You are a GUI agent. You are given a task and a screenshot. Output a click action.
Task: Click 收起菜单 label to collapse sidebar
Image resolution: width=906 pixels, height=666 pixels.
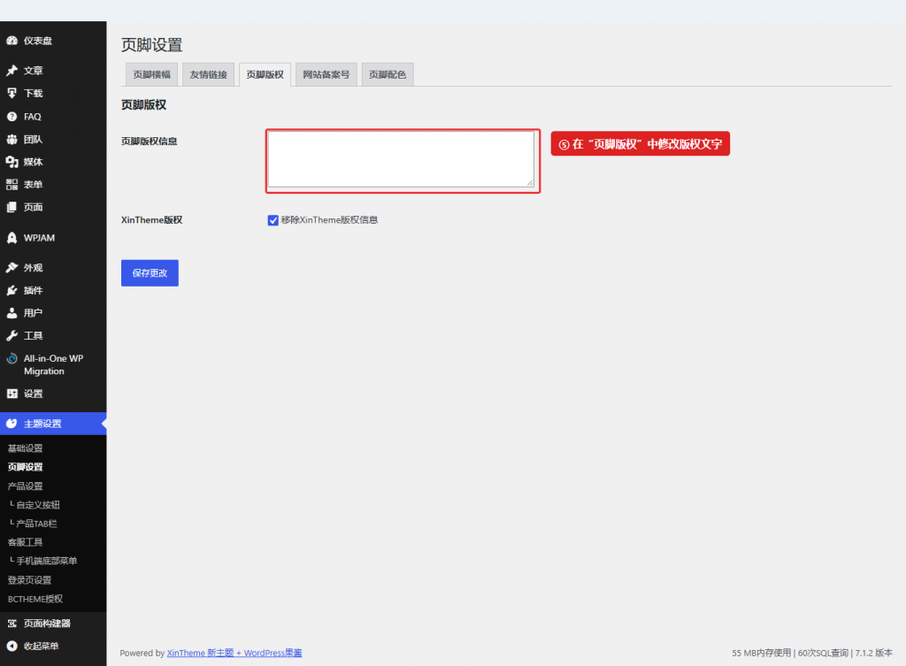[41, 646]
